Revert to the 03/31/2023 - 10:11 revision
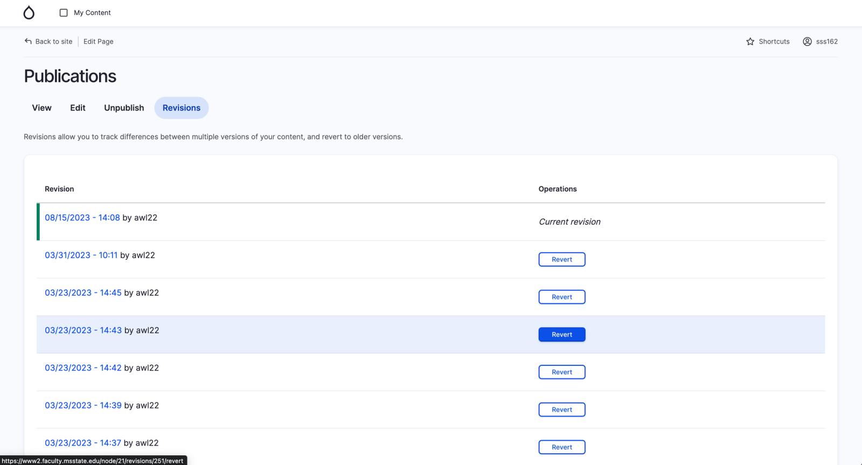This screenshot has height=465, width=862. 561,260
